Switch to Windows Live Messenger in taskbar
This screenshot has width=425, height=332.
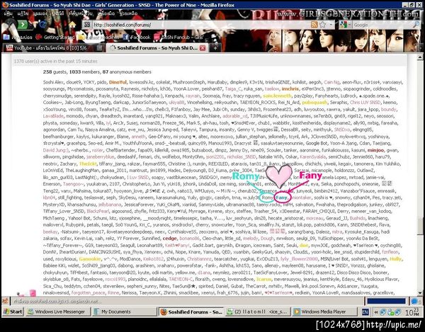click(x=58, y=311)
